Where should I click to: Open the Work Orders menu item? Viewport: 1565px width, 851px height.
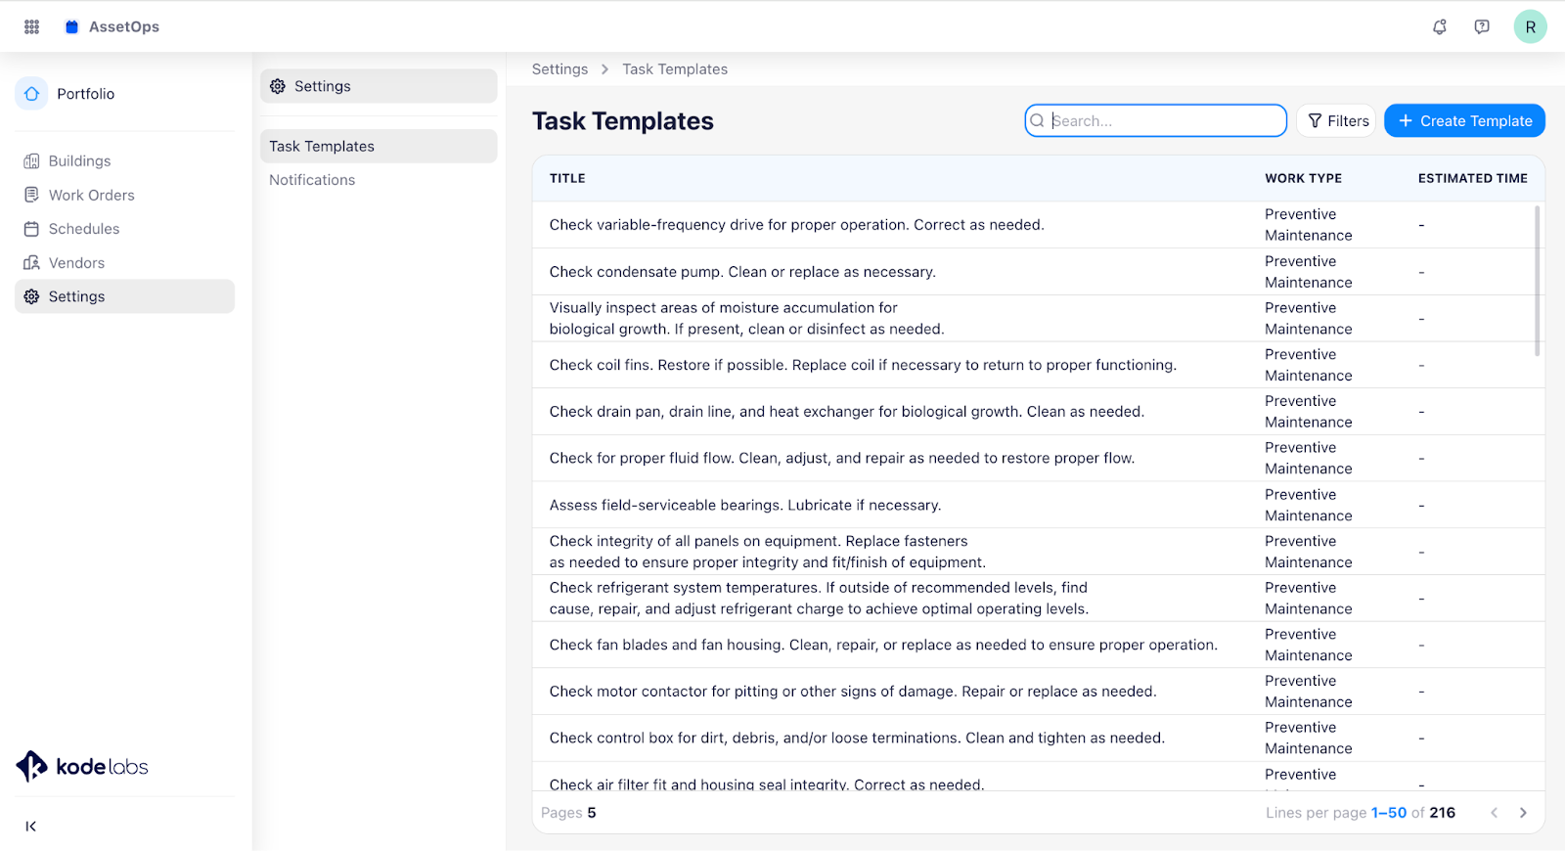124,195
